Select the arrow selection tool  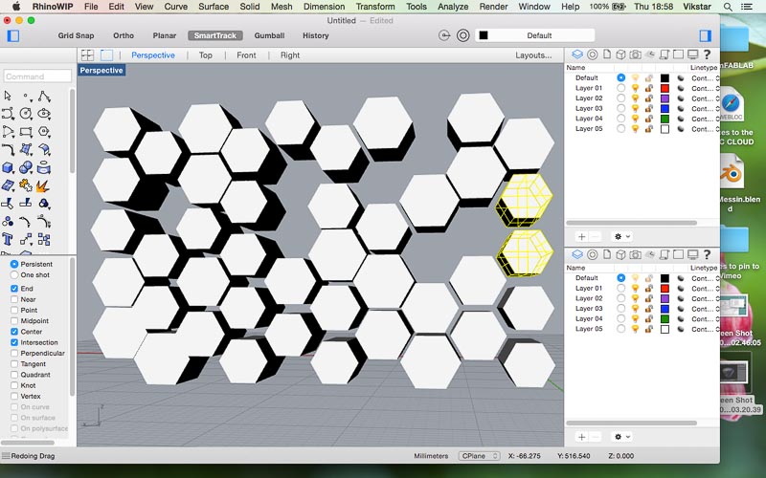[8, 97]
